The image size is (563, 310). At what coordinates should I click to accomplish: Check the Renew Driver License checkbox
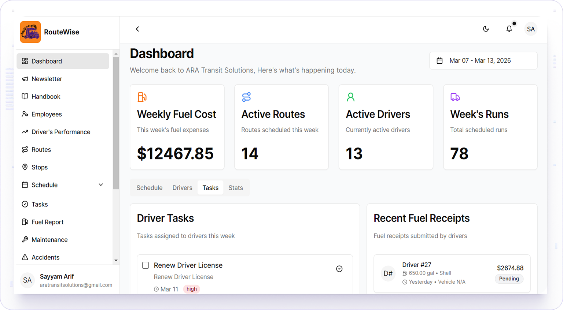(146, 265)
